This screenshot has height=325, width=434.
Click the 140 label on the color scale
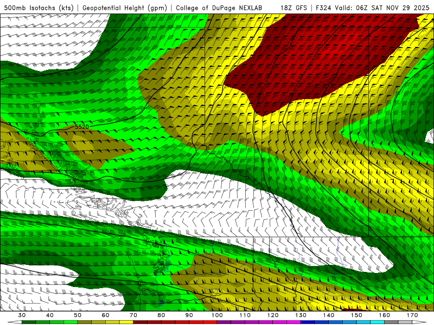pos(329,315)
